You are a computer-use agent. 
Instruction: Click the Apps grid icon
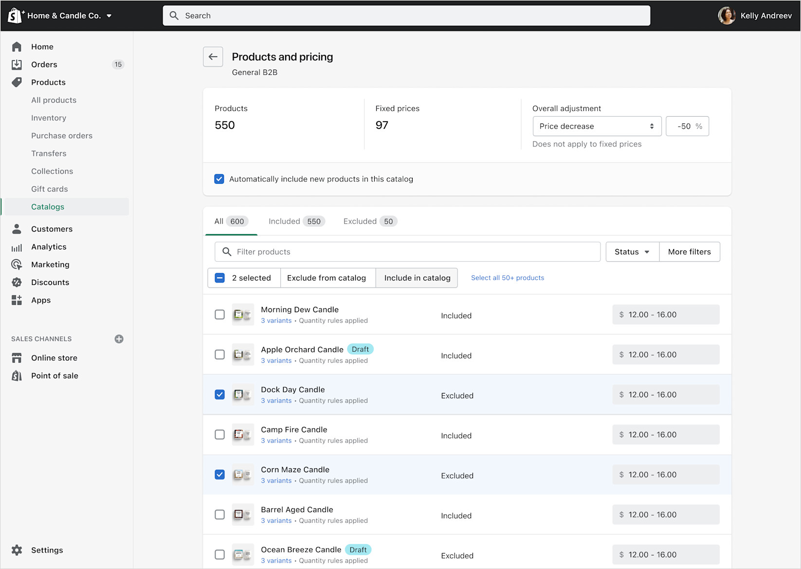[x=17, y=300]
